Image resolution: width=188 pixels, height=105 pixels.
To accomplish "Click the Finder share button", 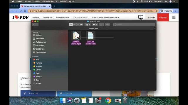I will click(101, 24).
